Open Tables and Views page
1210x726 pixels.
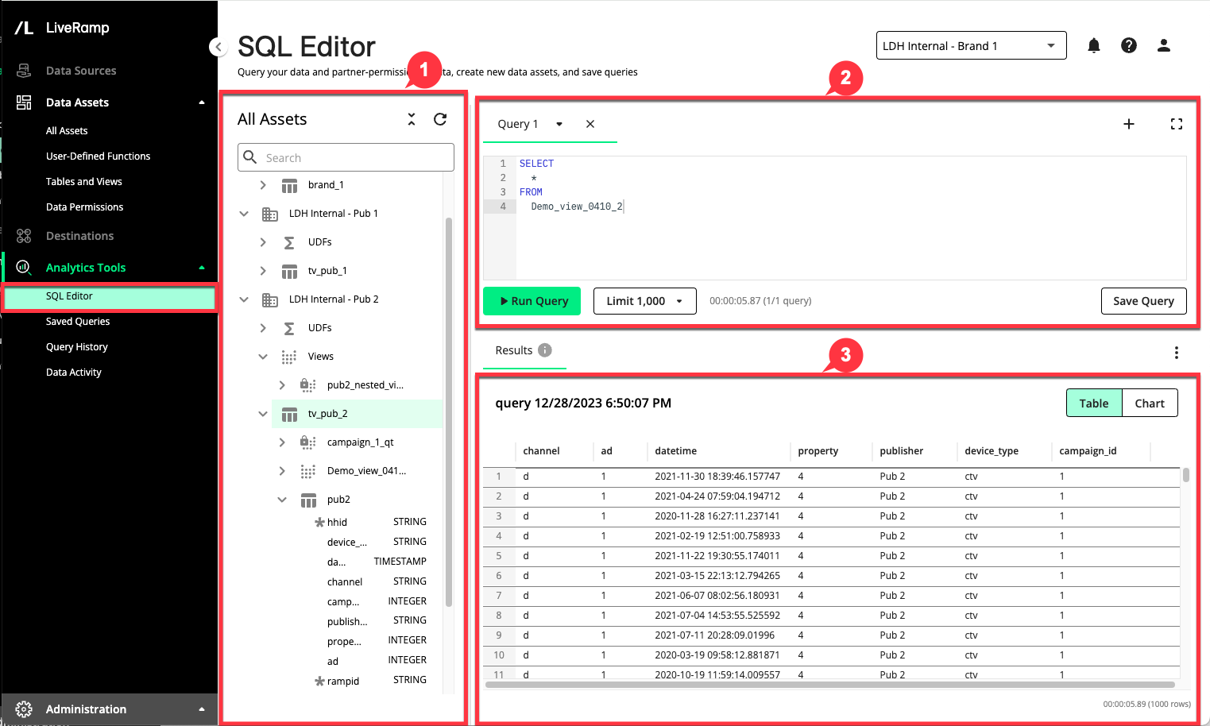point(83,182)
